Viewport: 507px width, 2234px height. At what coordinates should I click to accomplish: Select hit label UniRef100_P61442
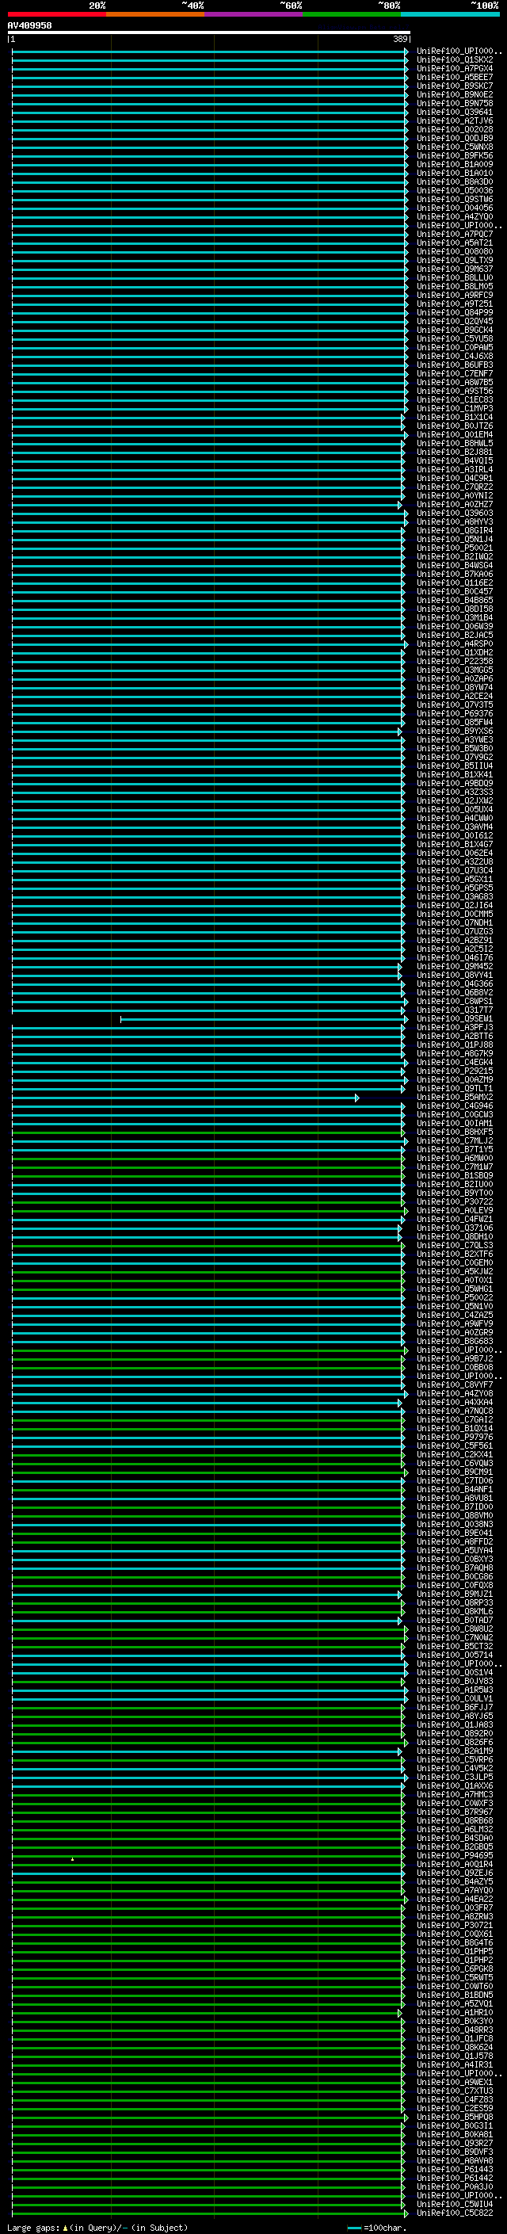(454, 2178)
